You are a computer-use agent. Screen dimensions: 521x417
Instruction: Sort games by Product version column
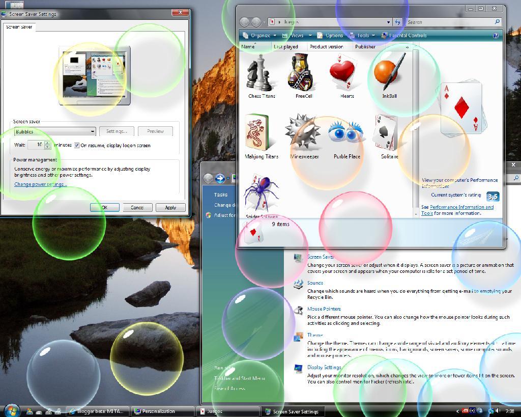(330, 46)
